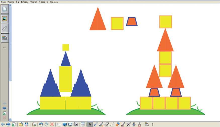Click the red X Delete icon in toolbar
220x127 pixels.
coord(52,124)
